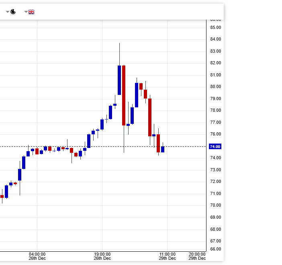This screenshot has height=265, width=282.
Task: Click the 77.00 price axis label
Action: coord(215,122)
